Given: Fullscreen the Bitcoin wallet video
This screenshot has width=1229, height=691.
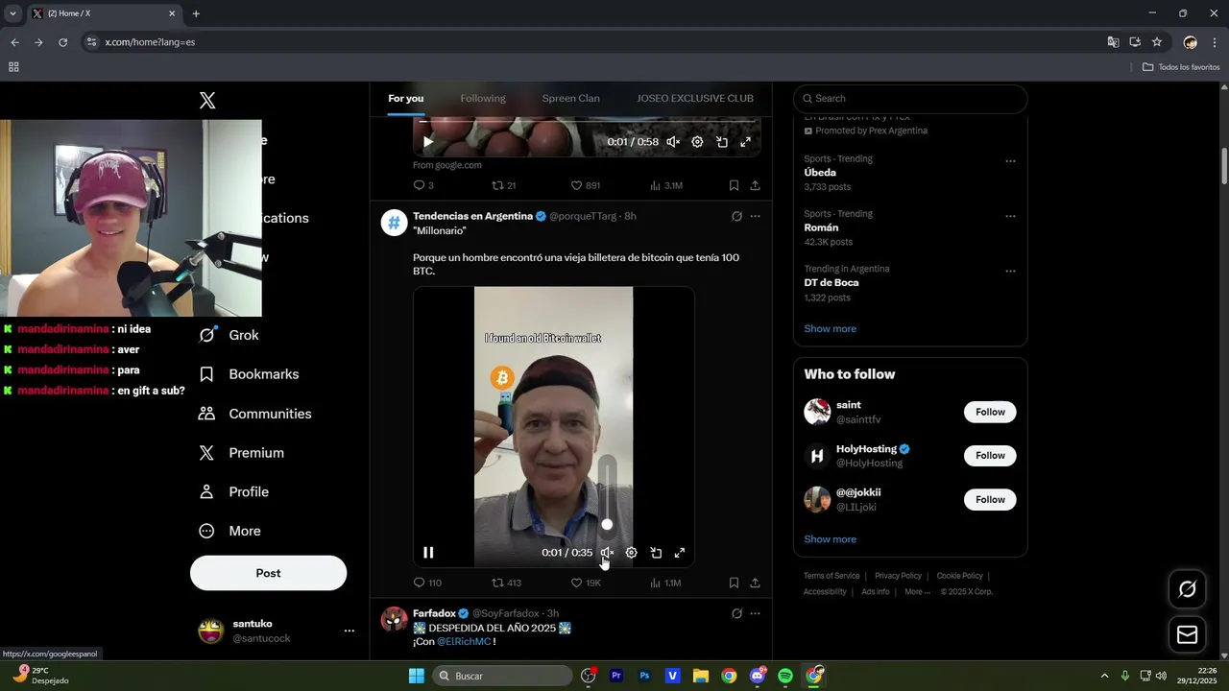Looking at the screenshot, I should pos(680,553).
